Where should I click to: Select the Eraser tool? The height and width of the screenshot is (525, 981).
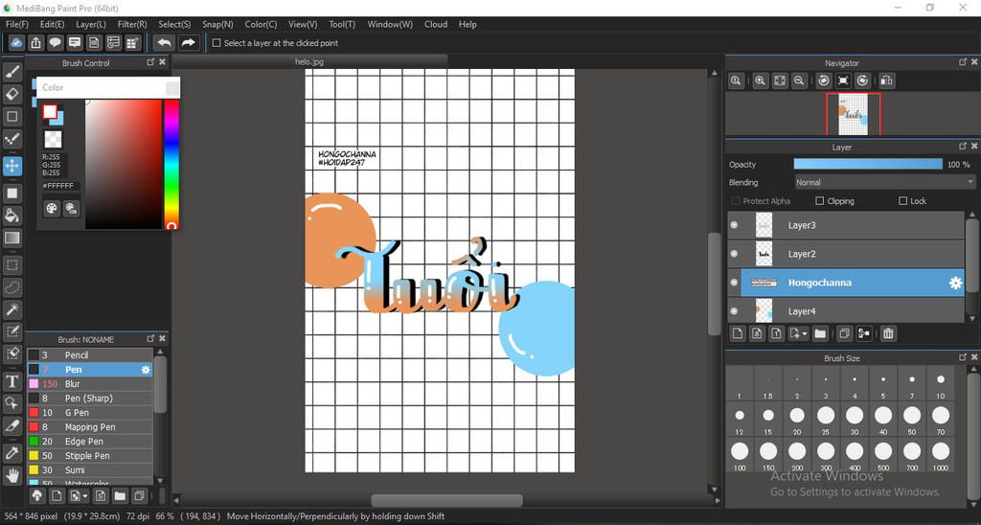pos(11,94)
